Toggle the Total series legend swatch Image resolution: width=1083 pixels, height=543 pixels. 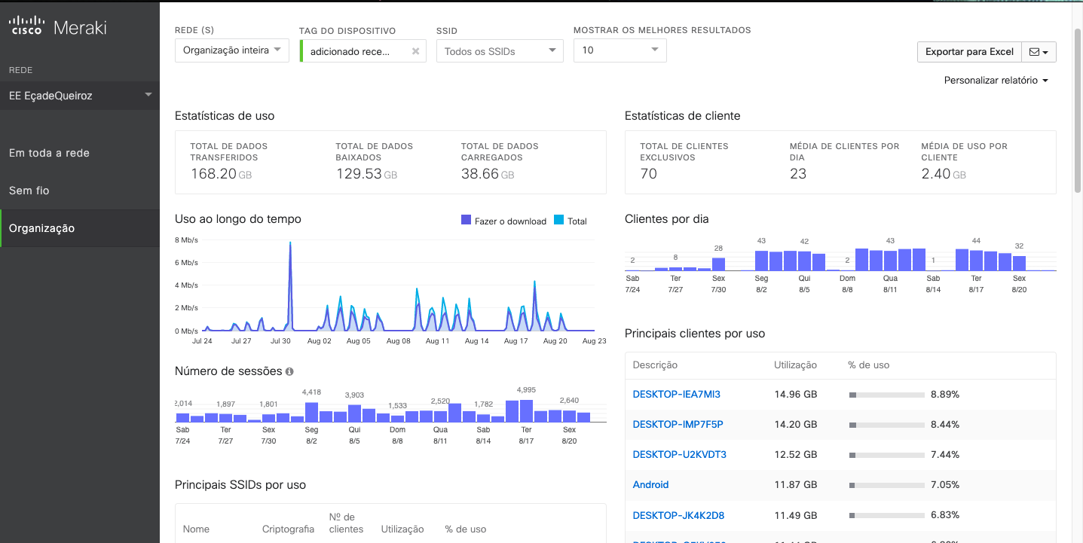point(558,221)
